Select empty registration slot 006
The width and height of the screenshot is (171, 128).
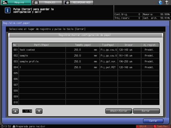click(86, 79)
